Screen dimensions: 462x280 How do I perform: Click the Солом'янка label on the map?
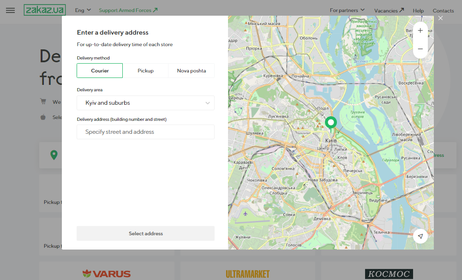pyautogui.click(x=283, y=169)
